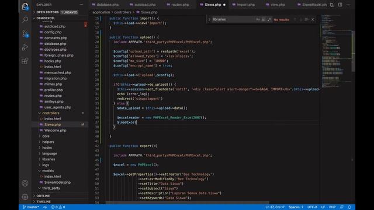Go to the next find match arrow
Screen dimensions: 374x210
301,19
